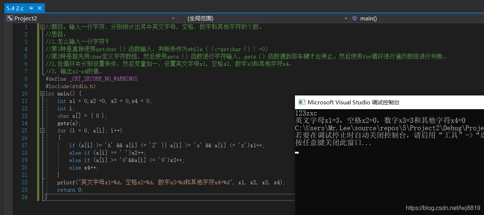Collapse the comment block at line 1
484x215 pixels.
click(x=43, y=27)
